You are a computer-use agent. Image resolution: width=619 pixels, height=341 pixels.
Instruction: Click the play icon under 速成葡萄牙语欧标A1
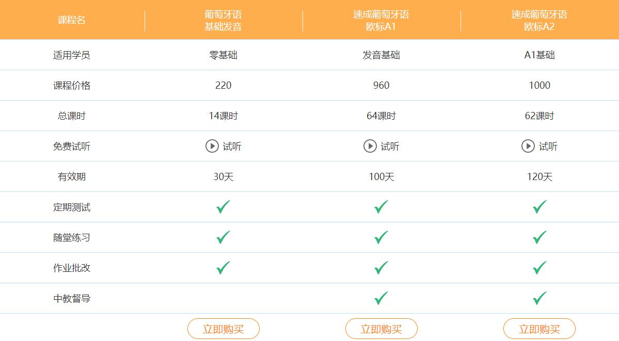[x=370, y=146]
